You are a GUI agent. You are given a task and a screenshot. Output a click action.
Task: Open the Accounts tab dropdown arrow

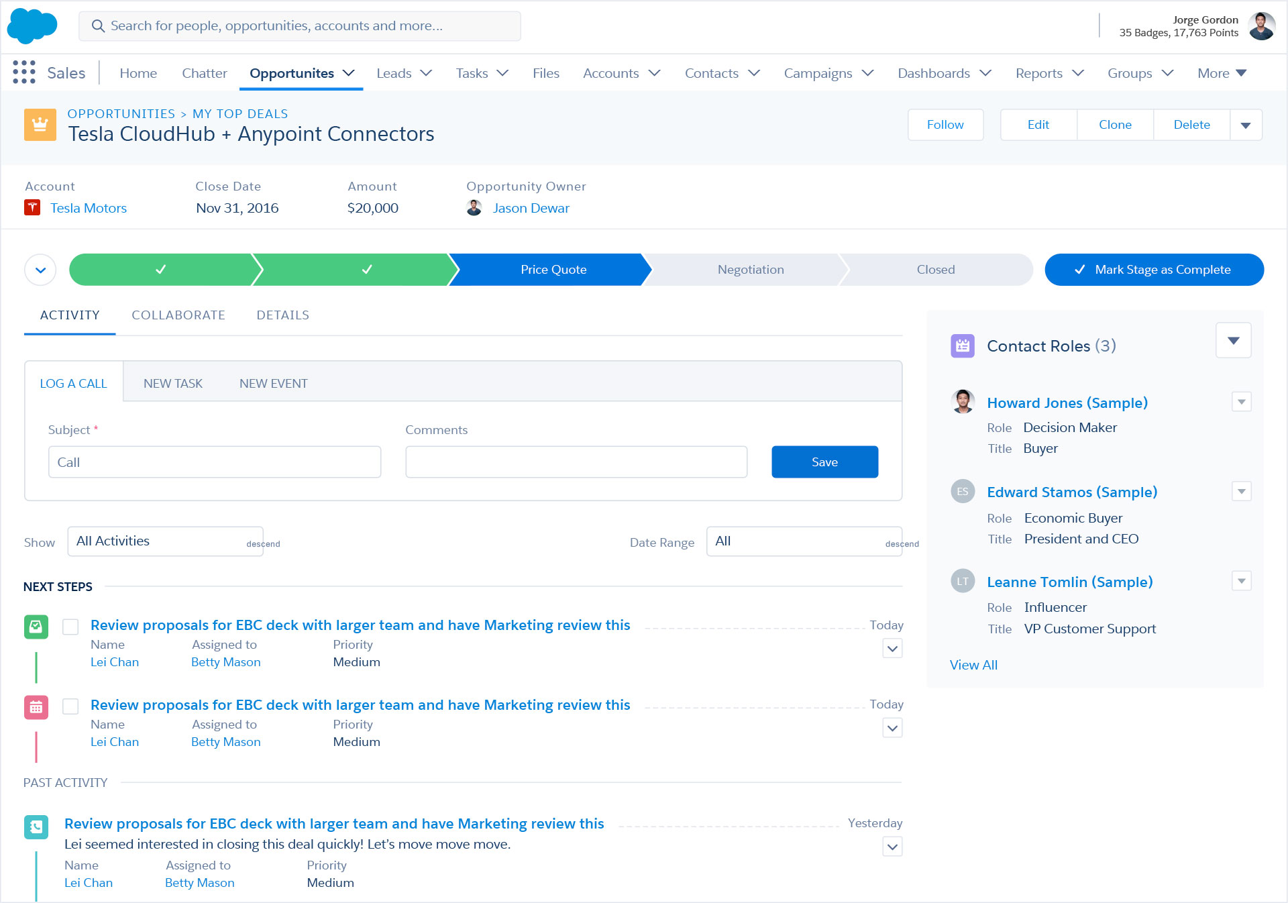tap(655, 72)
